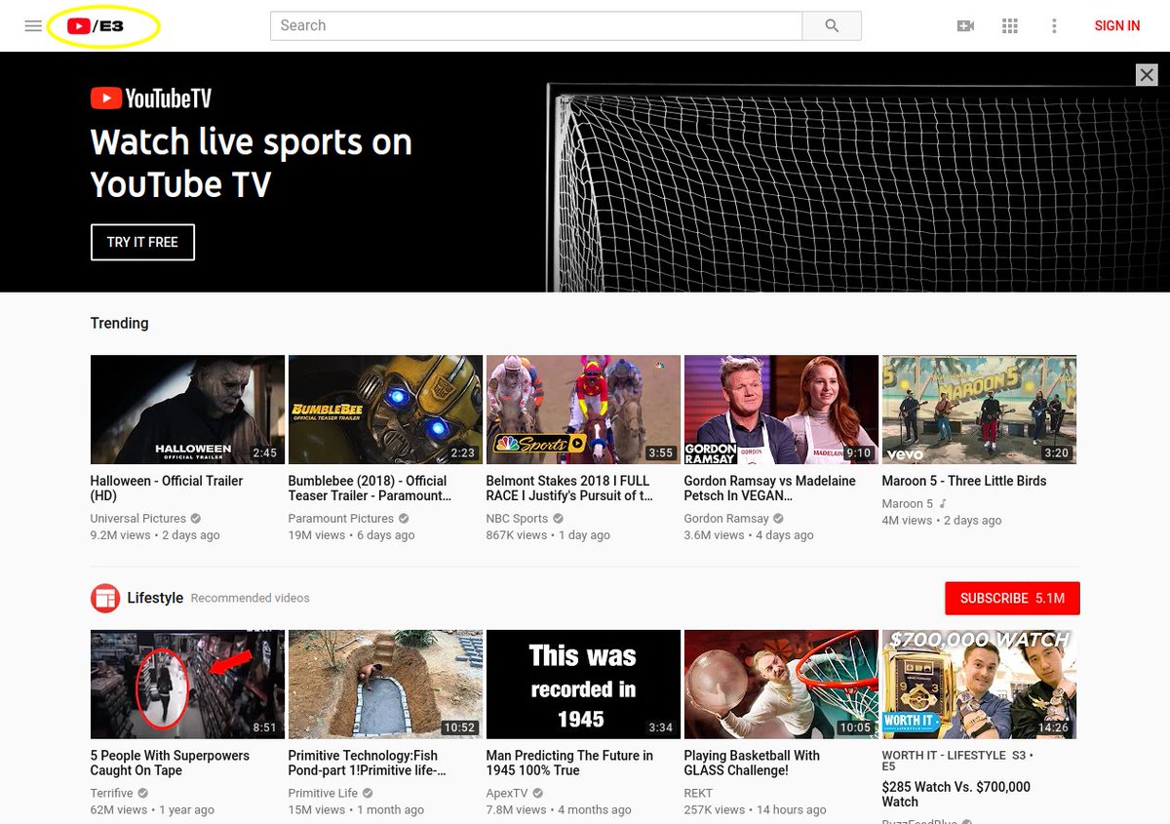Open 'Belmont Stakes 2018 I FULL RACE' title
1170x824 pixels.
(569, 489)
